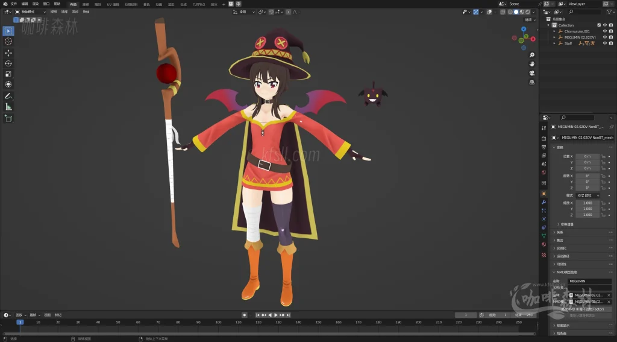This screenshot has height=342, width=617.
Task: Uncheck the Collection exclude checkbox
Action: pos(599,25)
